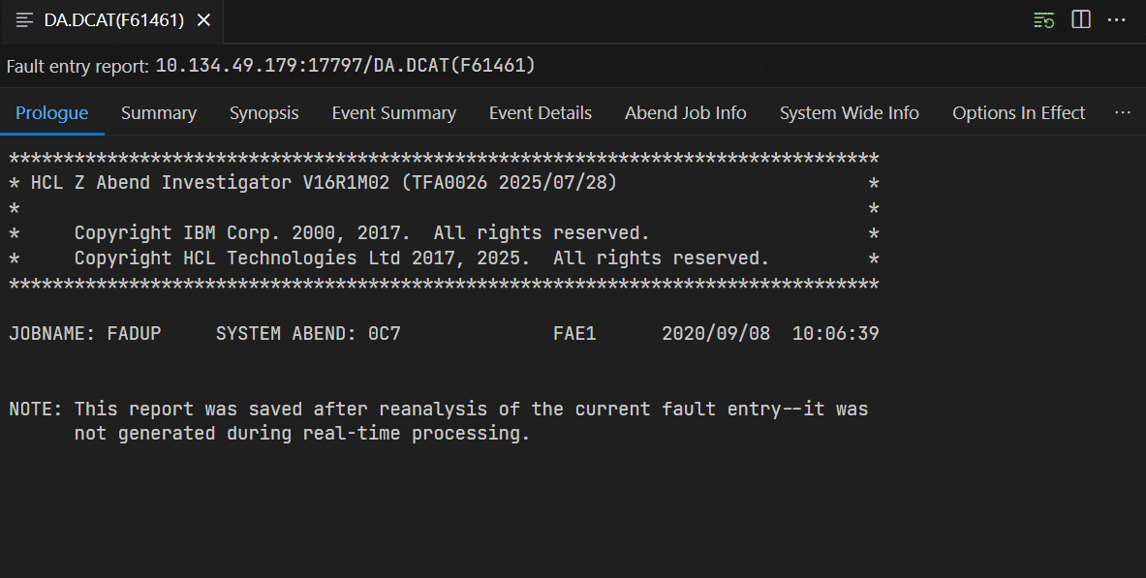Open the Abend Job Info tab
The image size is (1146, 578).
[x=685, y=113]
